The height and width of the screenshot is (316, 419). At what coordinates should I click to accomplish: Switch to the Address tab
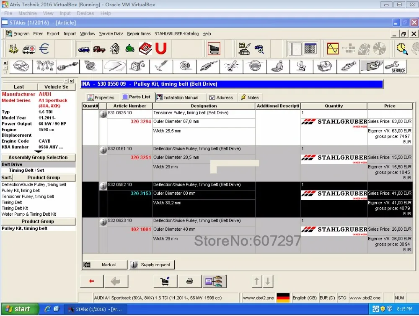[221, 97]
